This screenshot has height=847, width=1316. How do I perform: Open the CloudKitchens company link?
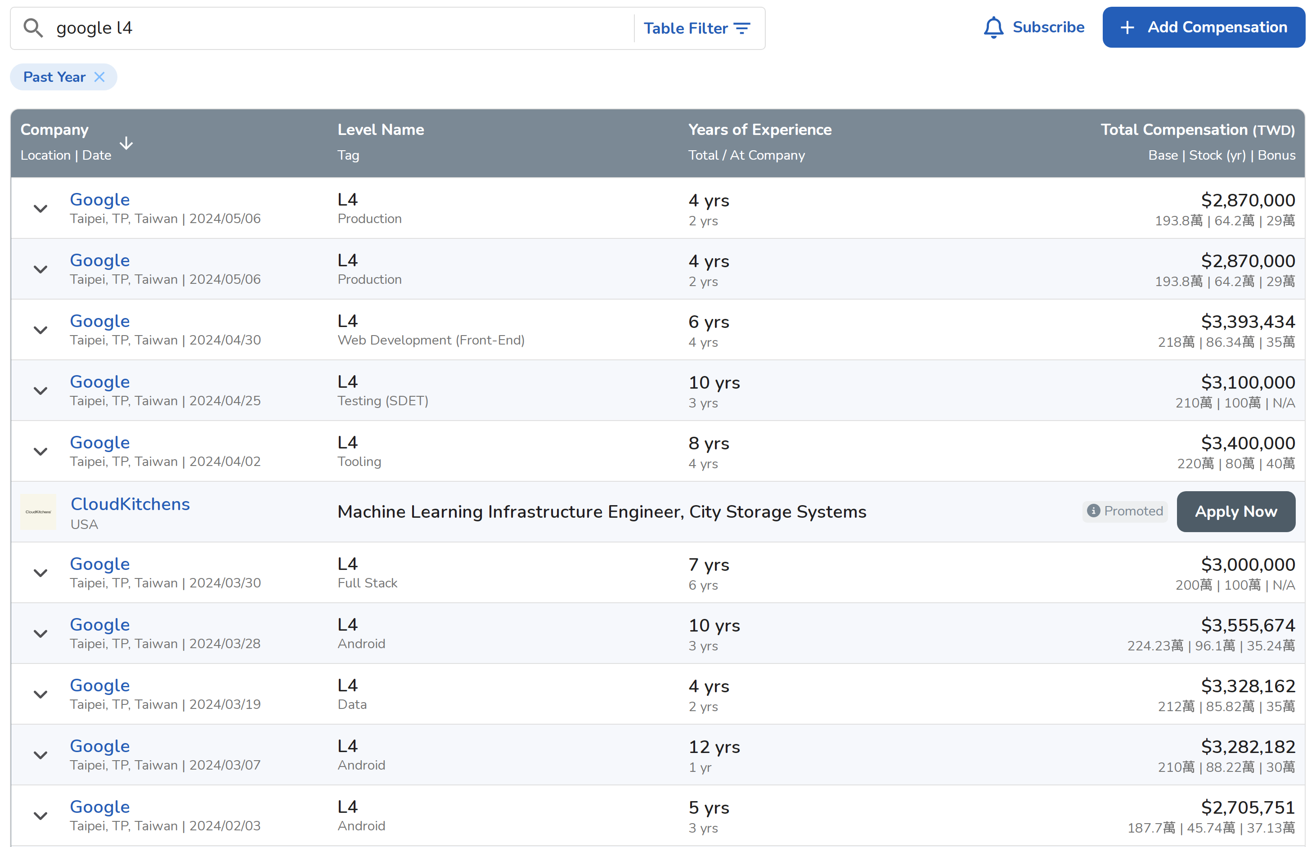click(130, 504)
